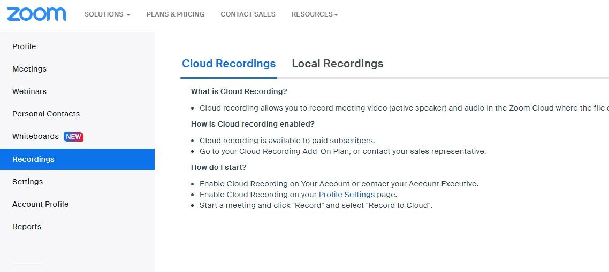
Task: Click the "Cloud recording allows you to record" line
Action: point(404,108)
